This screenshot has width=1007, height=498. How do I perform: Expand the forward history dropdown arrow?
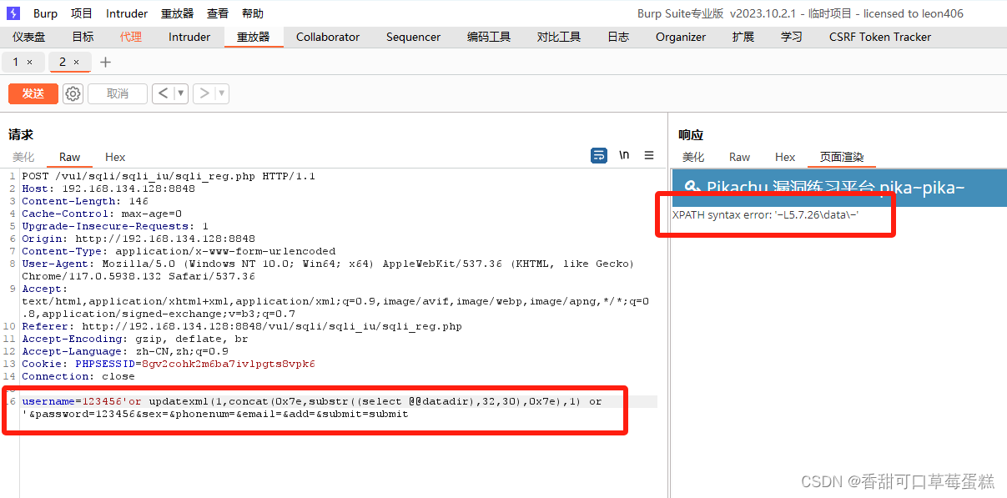click(x=222, y=93)
